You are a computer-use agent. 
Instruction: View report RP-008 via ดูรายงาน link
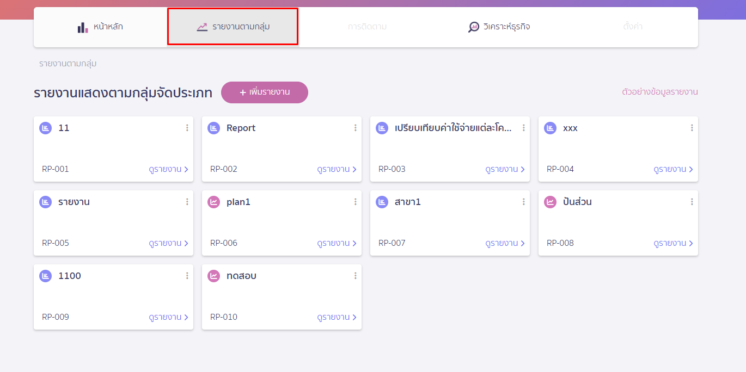coord(673,243)
